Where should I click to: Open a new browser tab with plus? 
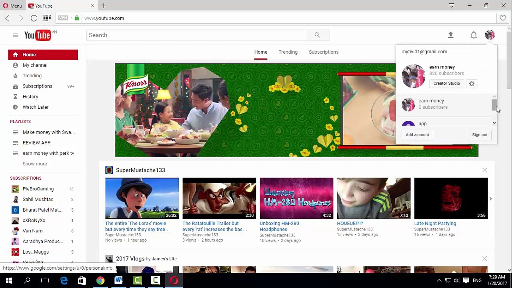point(104,6)
